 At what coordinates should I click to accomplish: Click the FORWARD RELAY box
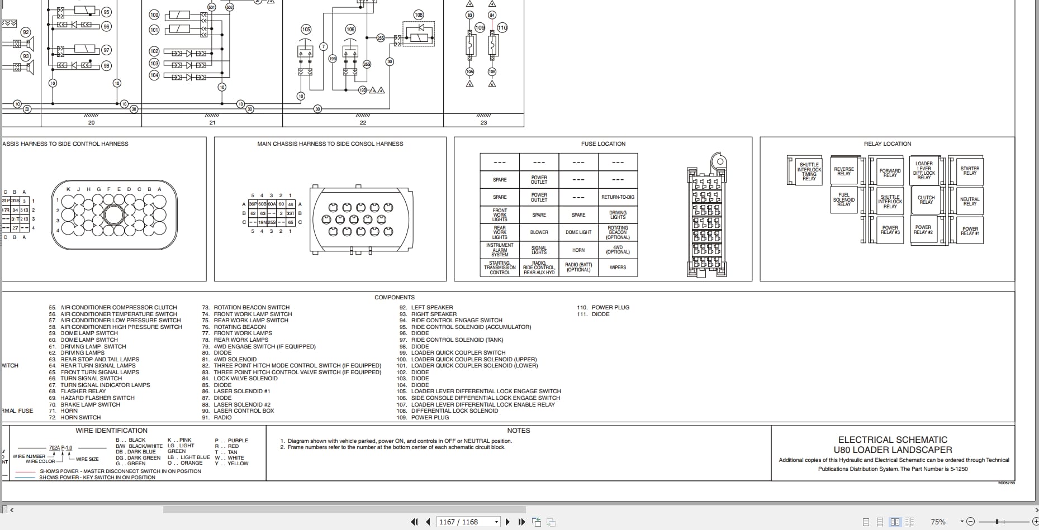point(890,173)
